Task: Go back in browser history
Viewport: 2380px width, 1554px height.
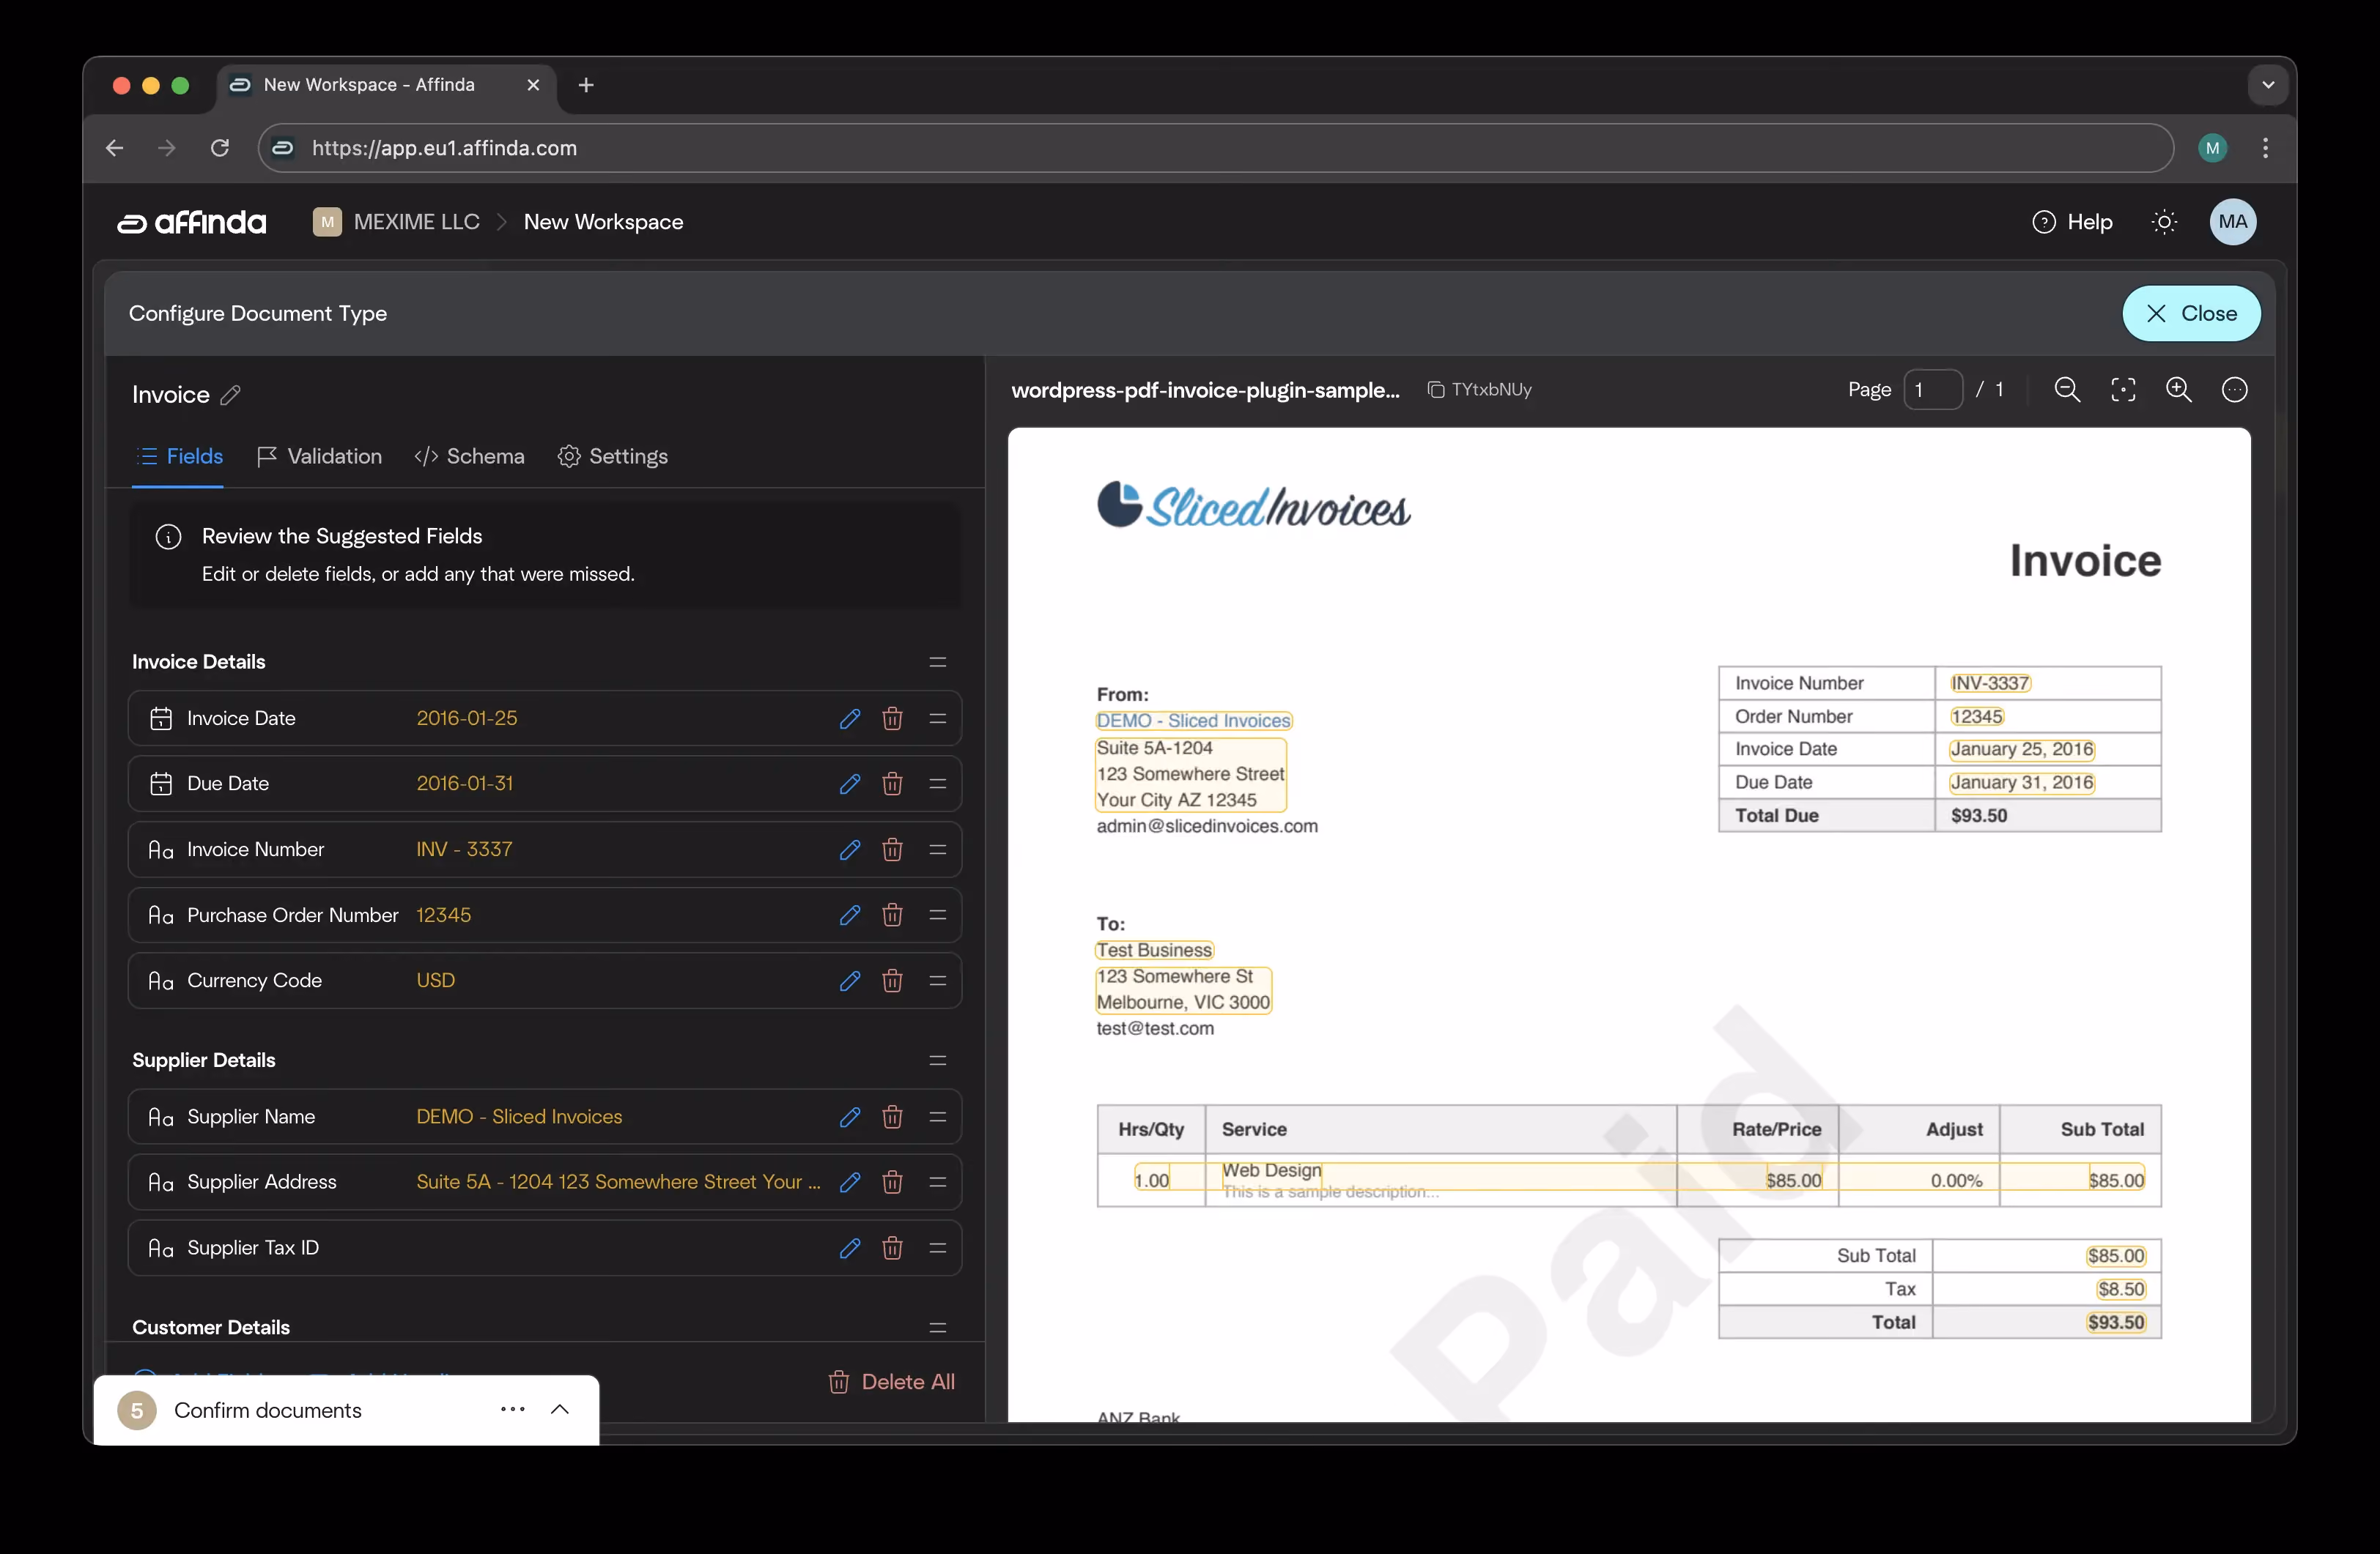Action: tap(115, 148)
